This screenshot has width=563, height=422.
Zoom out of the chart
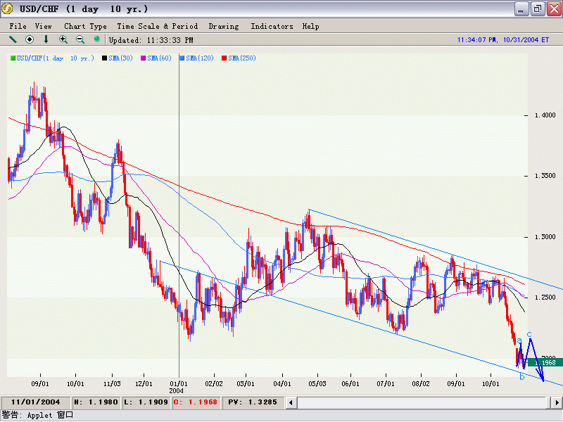pos(80,39)
